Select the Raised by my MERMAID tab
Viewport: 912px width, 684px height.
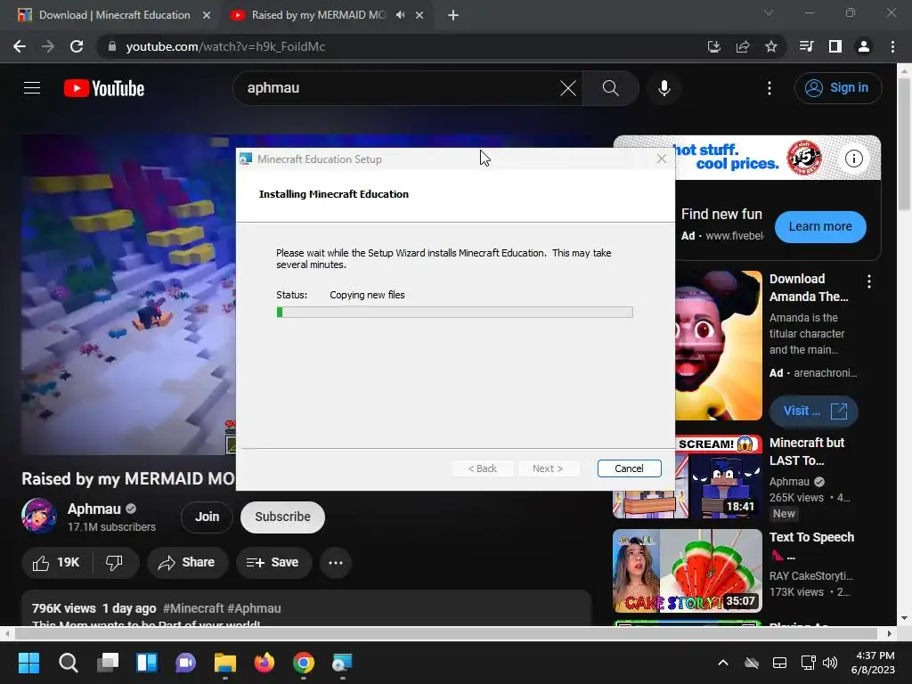coord(318,15)
